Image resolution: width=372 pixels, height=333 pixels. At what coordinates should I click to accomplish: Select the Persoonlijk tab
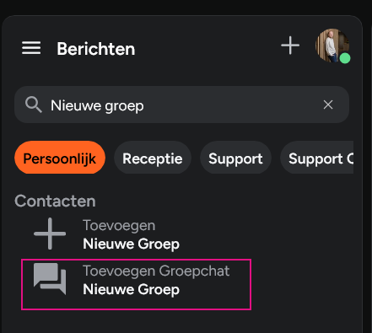coord(60,158)
